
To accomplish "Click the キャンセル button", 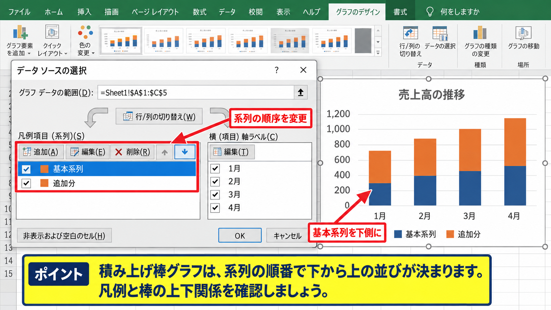I will click(287, 236).
